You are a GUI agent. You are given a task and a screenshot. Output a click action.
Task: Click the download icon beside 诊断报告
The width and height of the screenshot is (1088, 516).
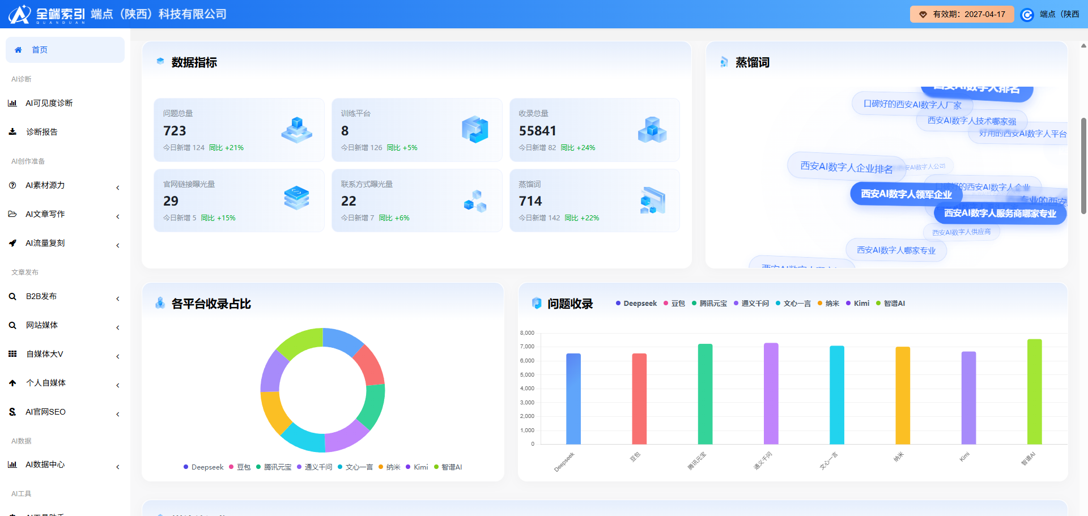tap(12, 132)
